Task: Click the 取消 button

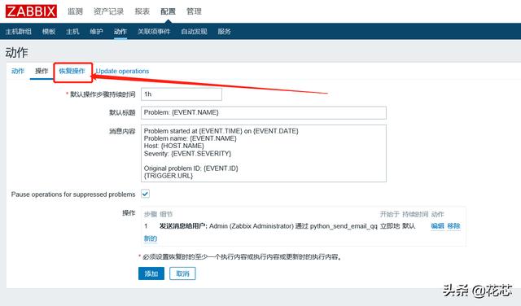Action: pos(182,273)
